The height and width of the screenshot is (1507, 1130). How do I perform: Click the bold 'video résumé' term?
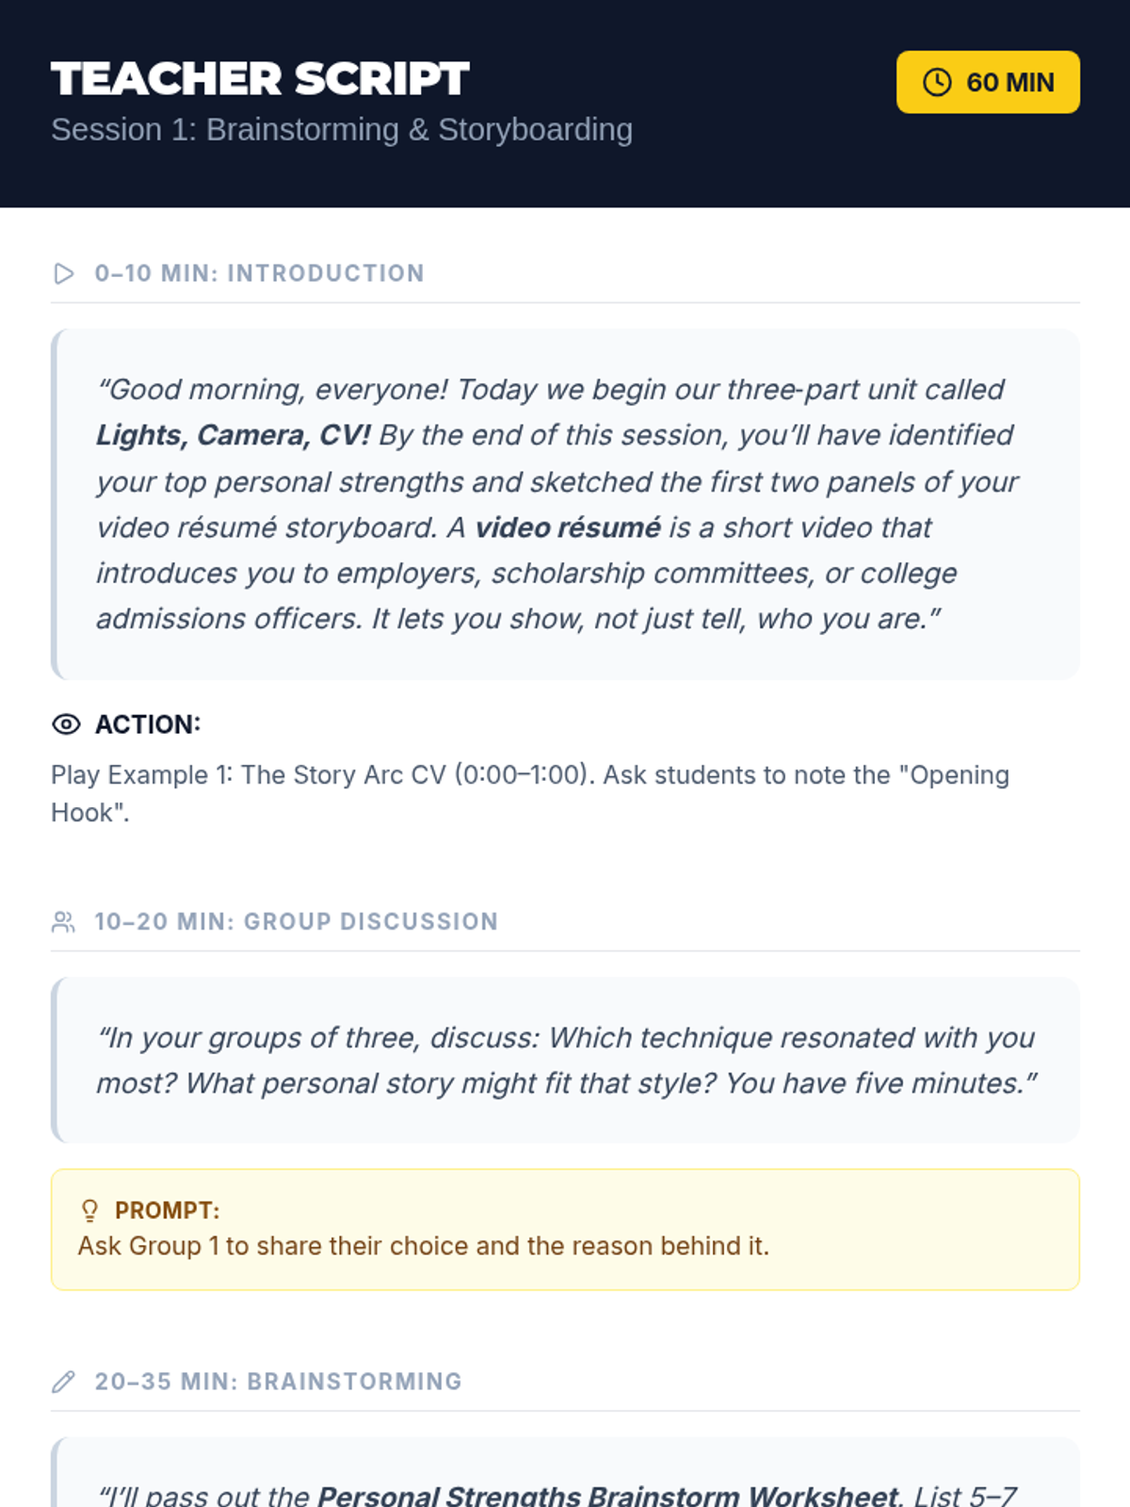(567, 527)
